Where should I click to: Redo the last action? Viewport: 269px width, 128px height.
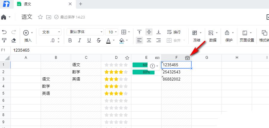(14, 32)
